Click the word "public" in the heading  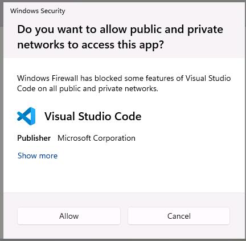(146, 30)
